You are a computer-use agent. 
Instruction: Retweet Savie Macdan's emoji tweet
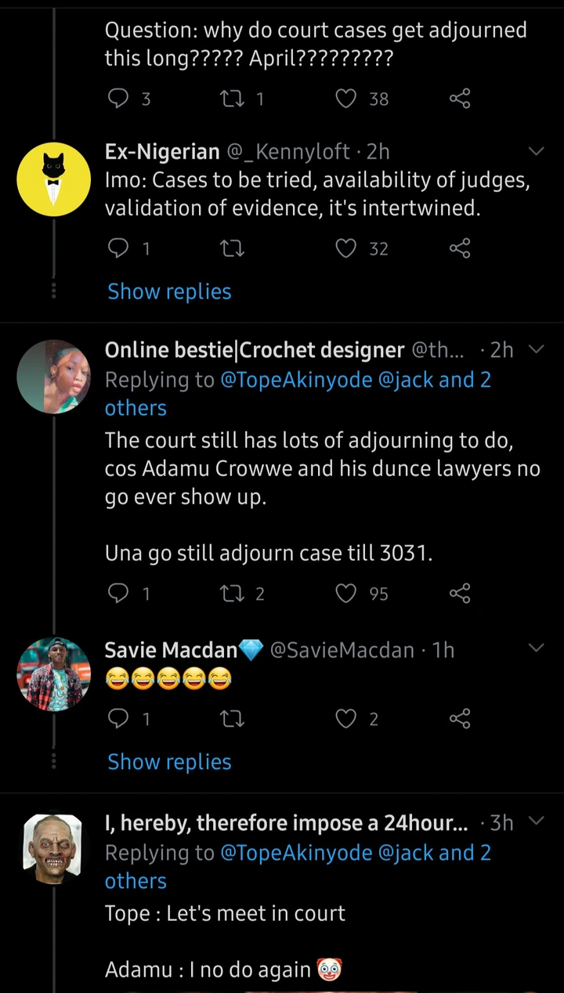233,718
